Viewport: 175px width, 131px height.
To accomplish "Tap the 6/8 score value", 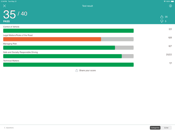I will (x=170, y=38).
